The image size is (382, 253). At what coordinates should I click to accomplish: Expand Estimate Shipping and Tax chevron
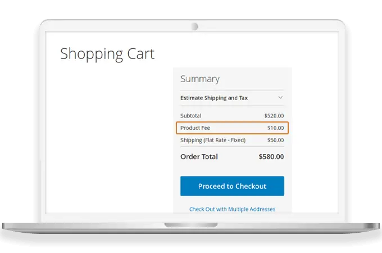[280, 98]
